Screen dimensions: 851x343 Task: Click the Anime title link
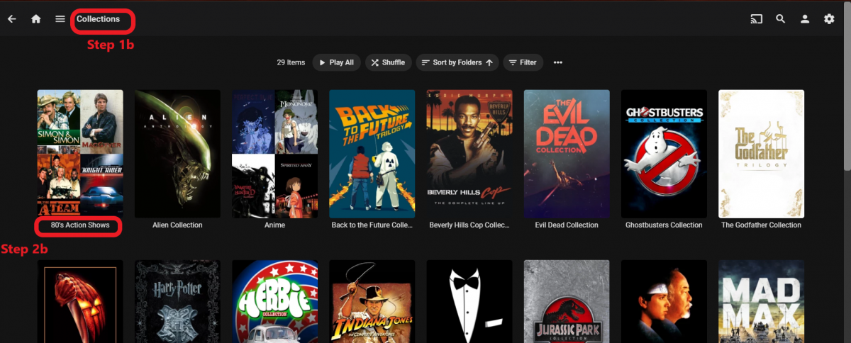click(274, 225)
